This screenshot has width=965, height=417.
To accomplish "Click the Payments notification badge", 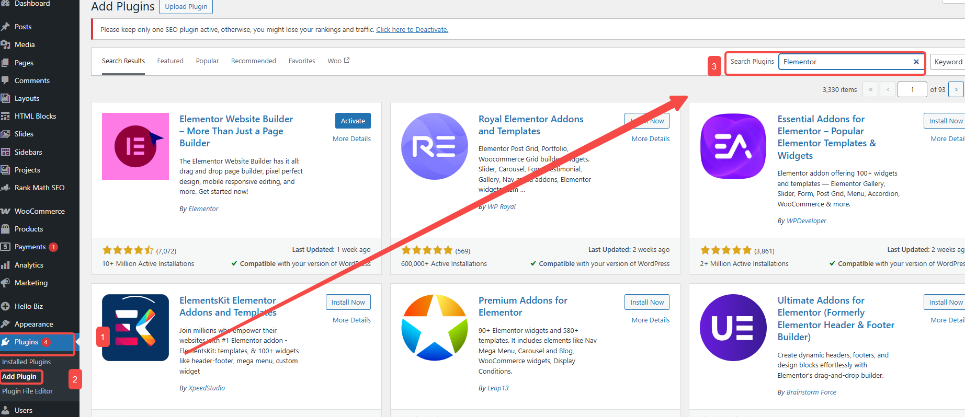I will tap(53, 247).
